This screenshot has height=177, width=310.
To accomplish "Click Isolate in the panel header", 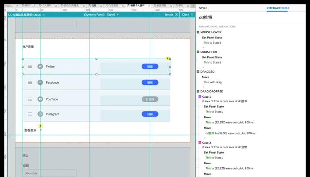I will pos(169,15).
